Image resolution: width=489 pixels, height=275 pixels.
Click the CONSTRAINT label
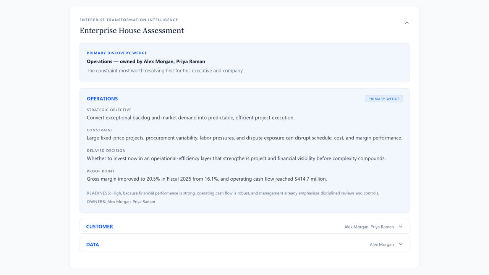click(x=100, y=130)
